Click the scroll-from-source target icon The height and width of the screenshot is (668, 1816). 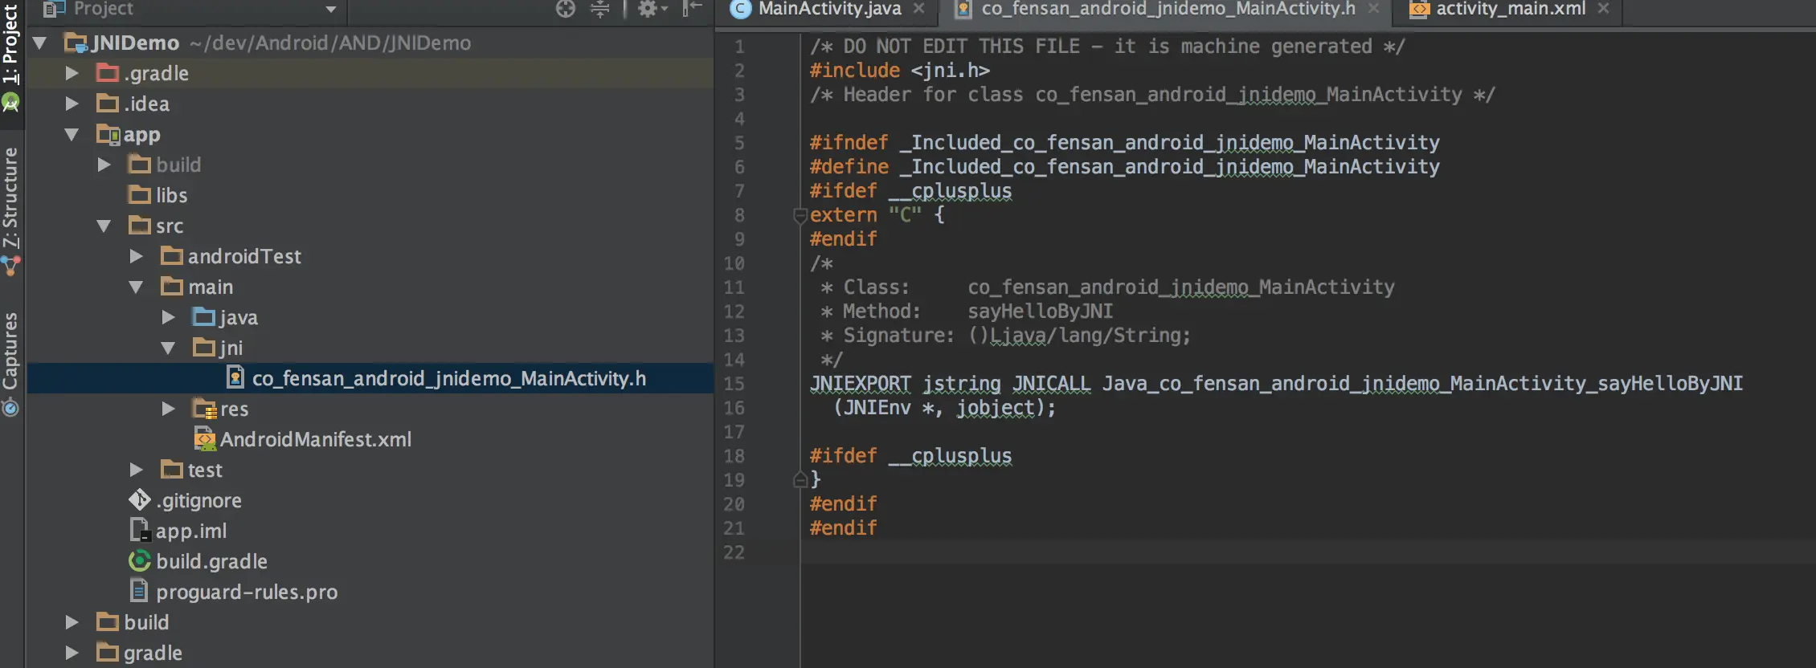pyautogui.click(x=566, y=9)
